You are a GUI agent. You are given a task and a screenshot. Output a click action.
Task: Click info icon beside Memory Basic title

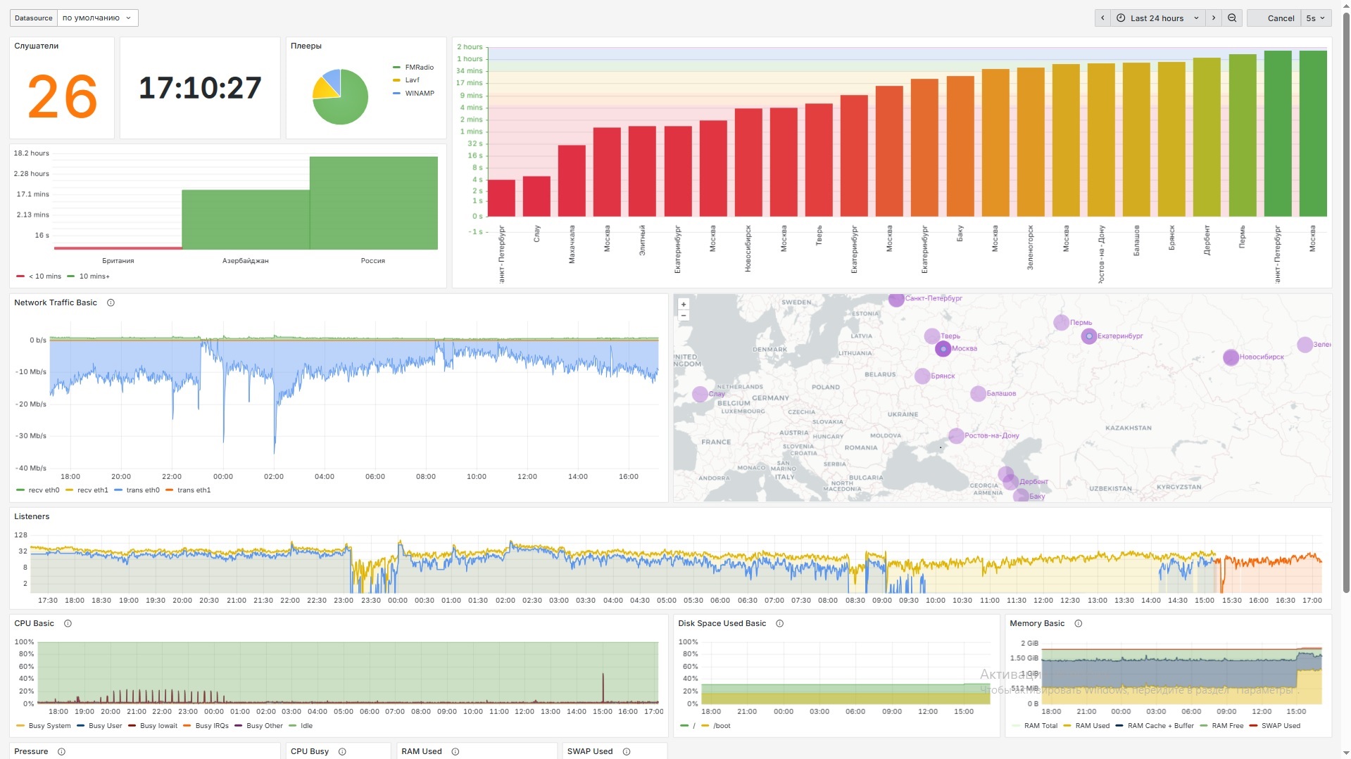[x=1078, y=624]
